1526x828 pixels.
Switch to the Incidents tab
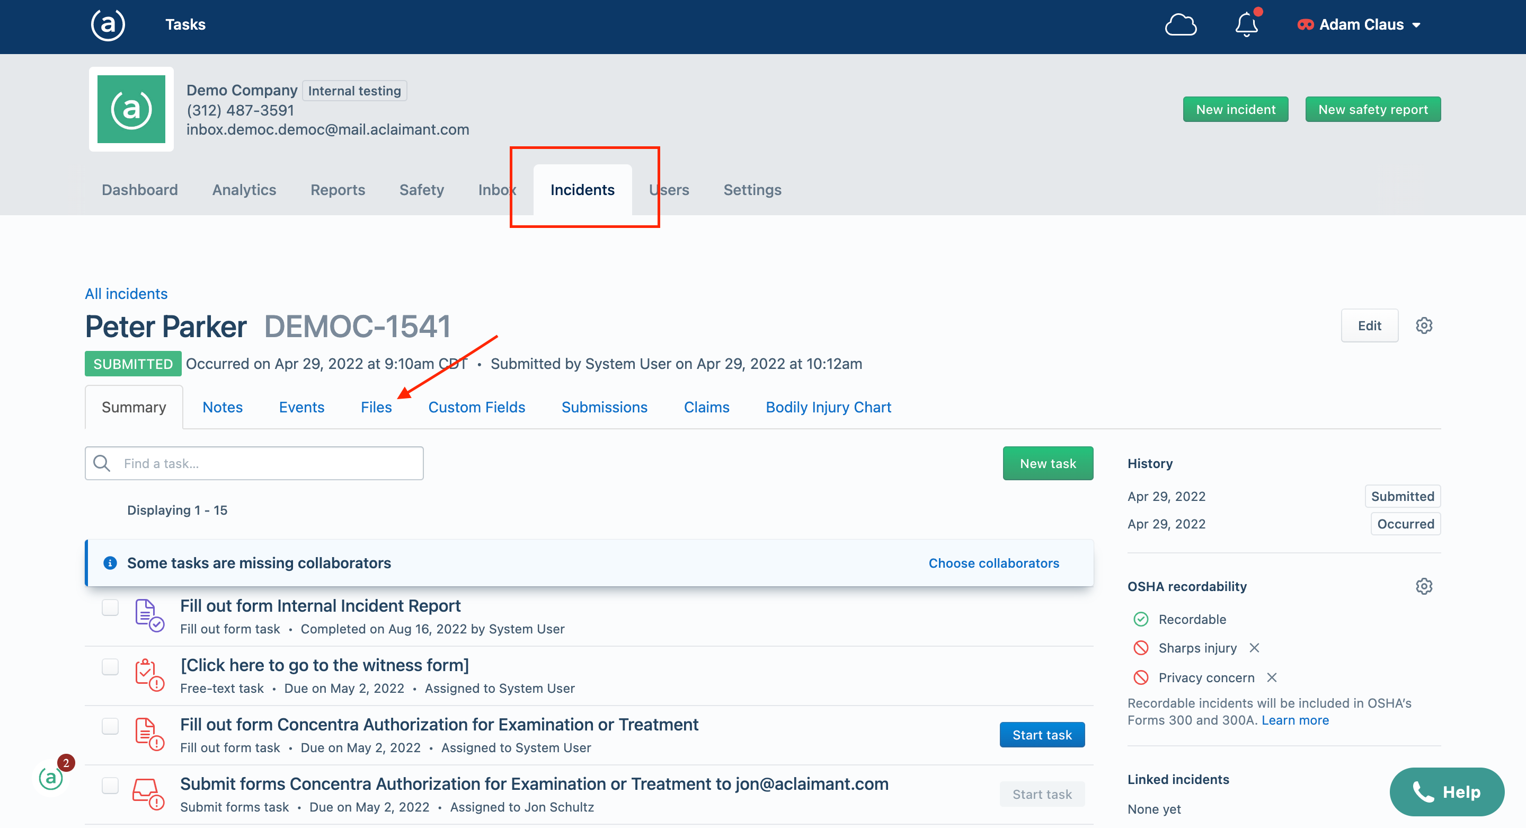(582, 190)
